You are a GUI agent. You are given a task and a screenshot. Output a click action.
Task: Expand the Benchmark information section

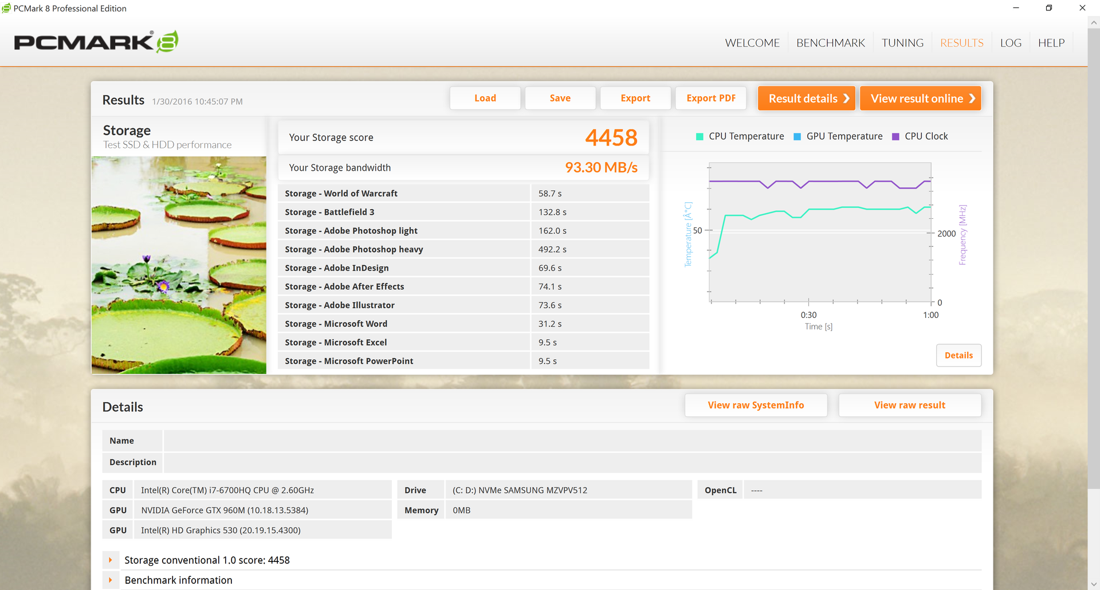[111, 580]
